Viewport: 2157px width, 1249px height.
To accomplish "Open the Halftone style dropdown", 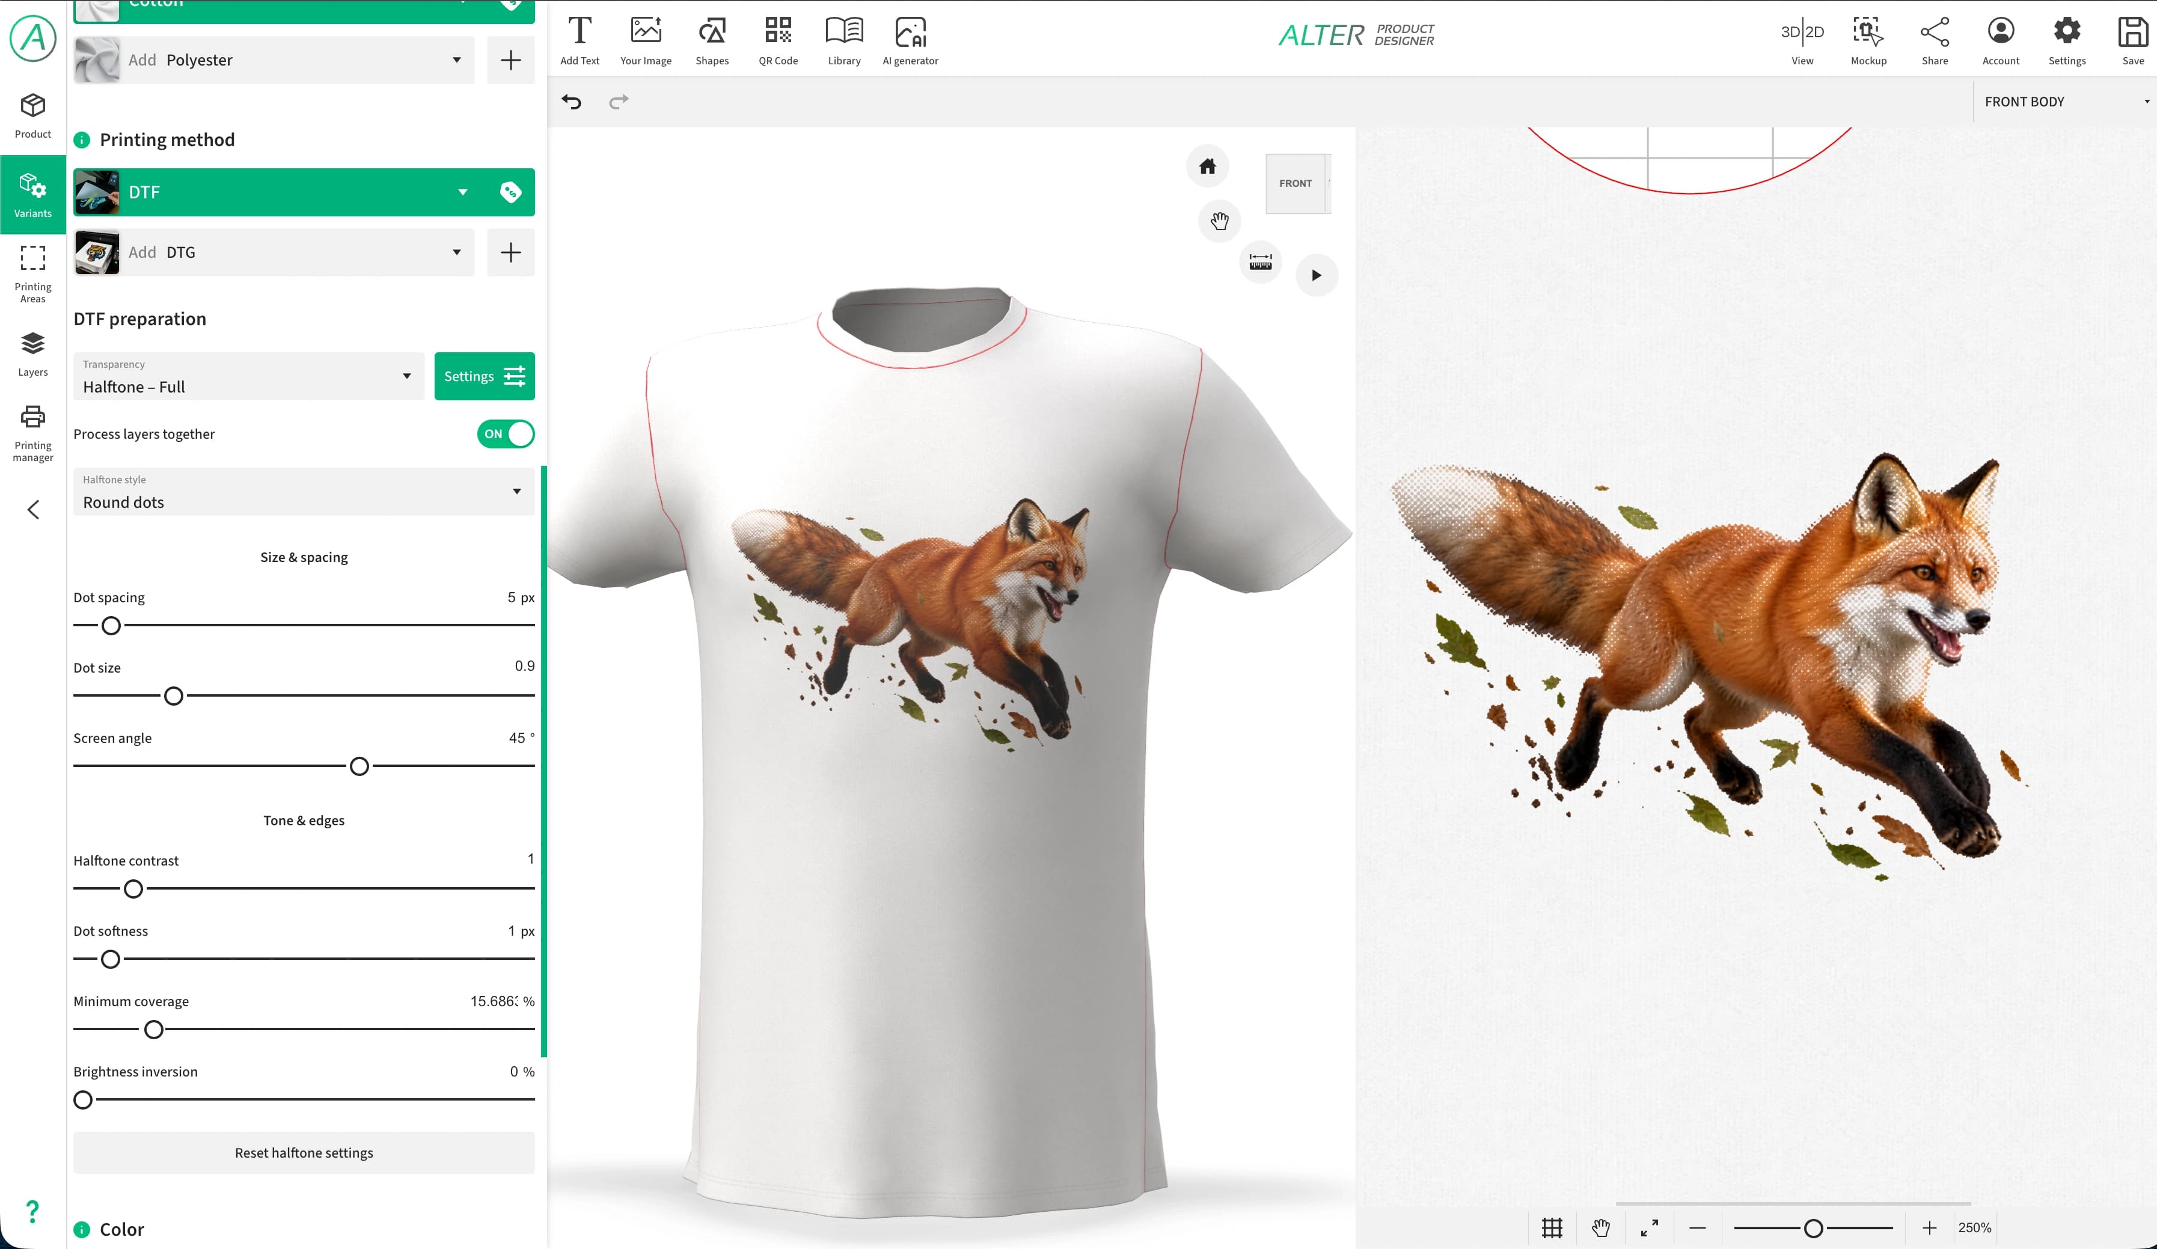I will click(304, 492).
